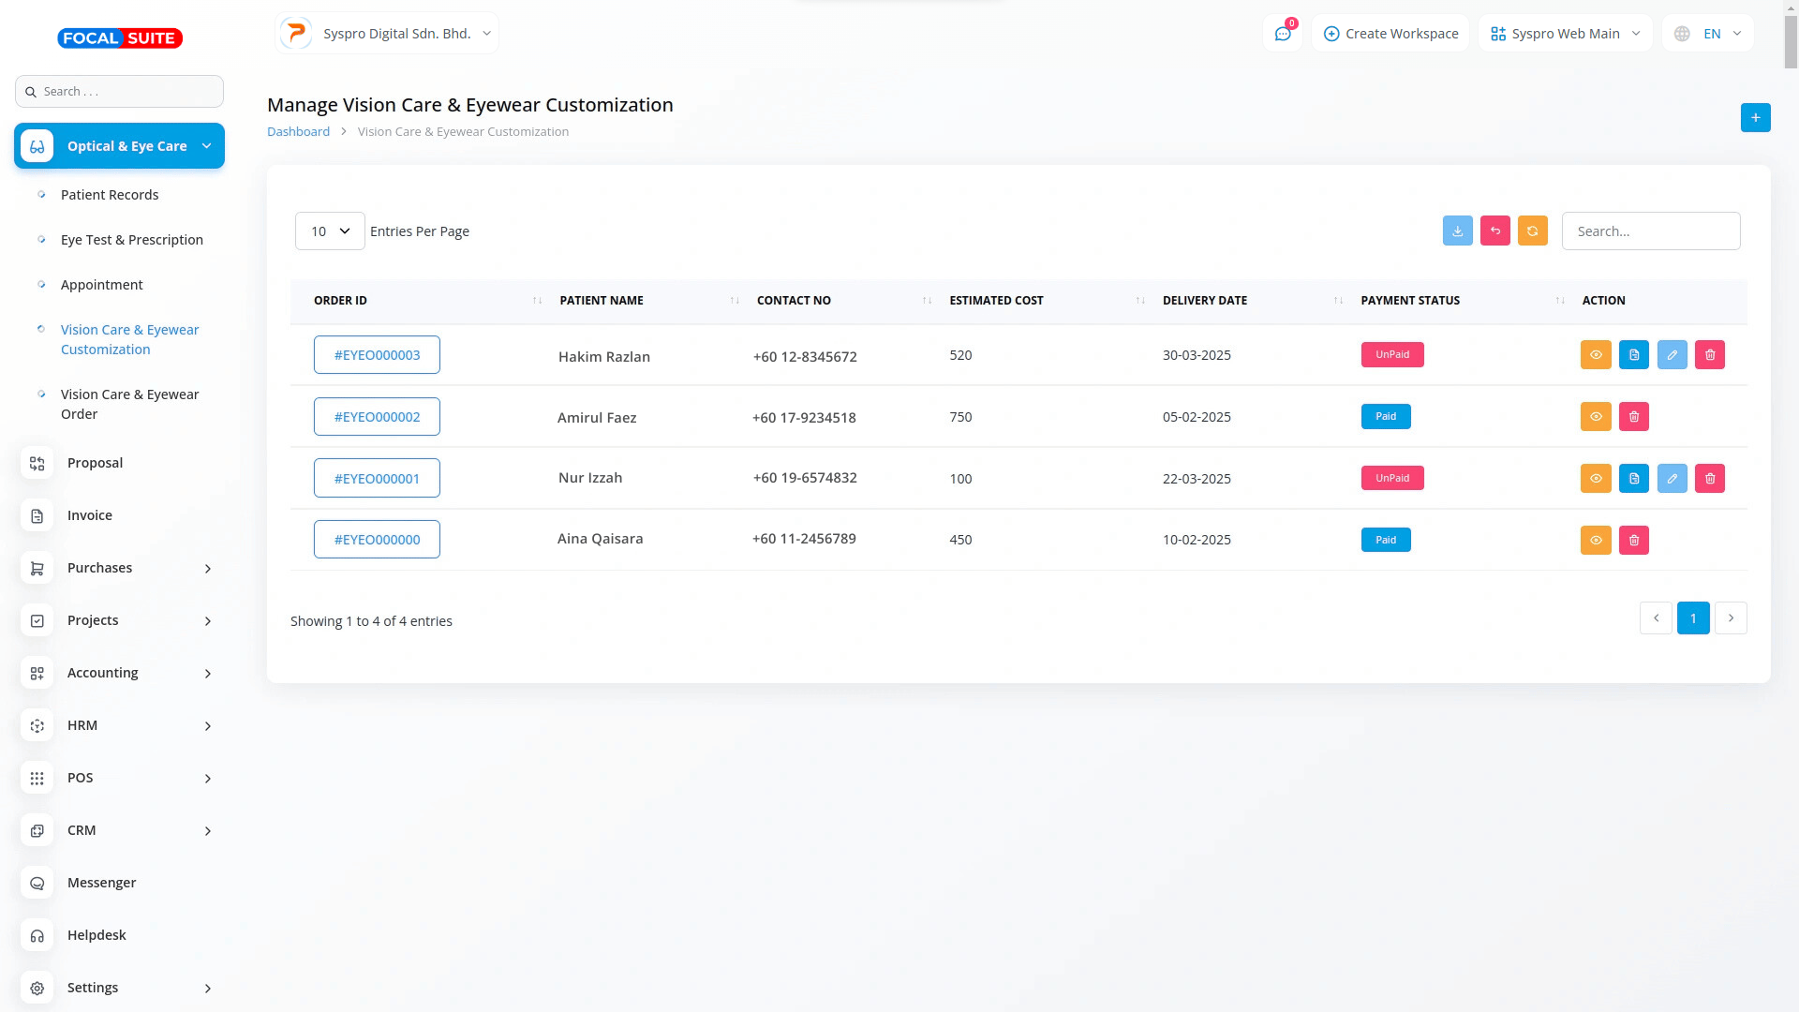View Aina Qaisara order via eye icon
The image size is (1799, 1012).
1596,541
